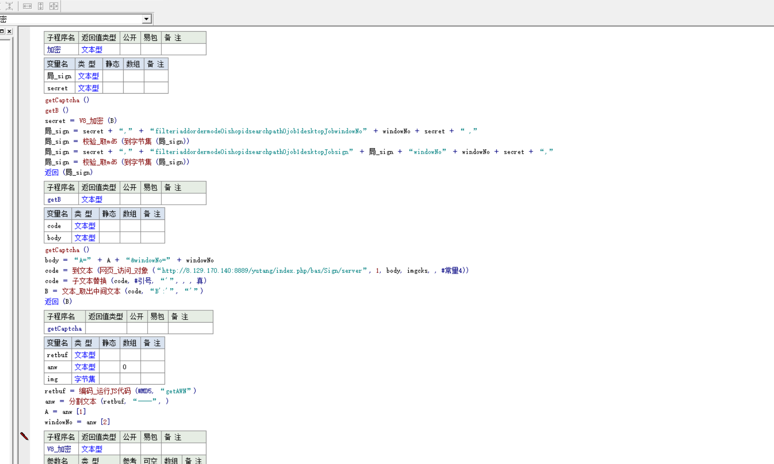Click return type 文本型 in 加密 row
774x464 pixels.
(x=99, y=50)
